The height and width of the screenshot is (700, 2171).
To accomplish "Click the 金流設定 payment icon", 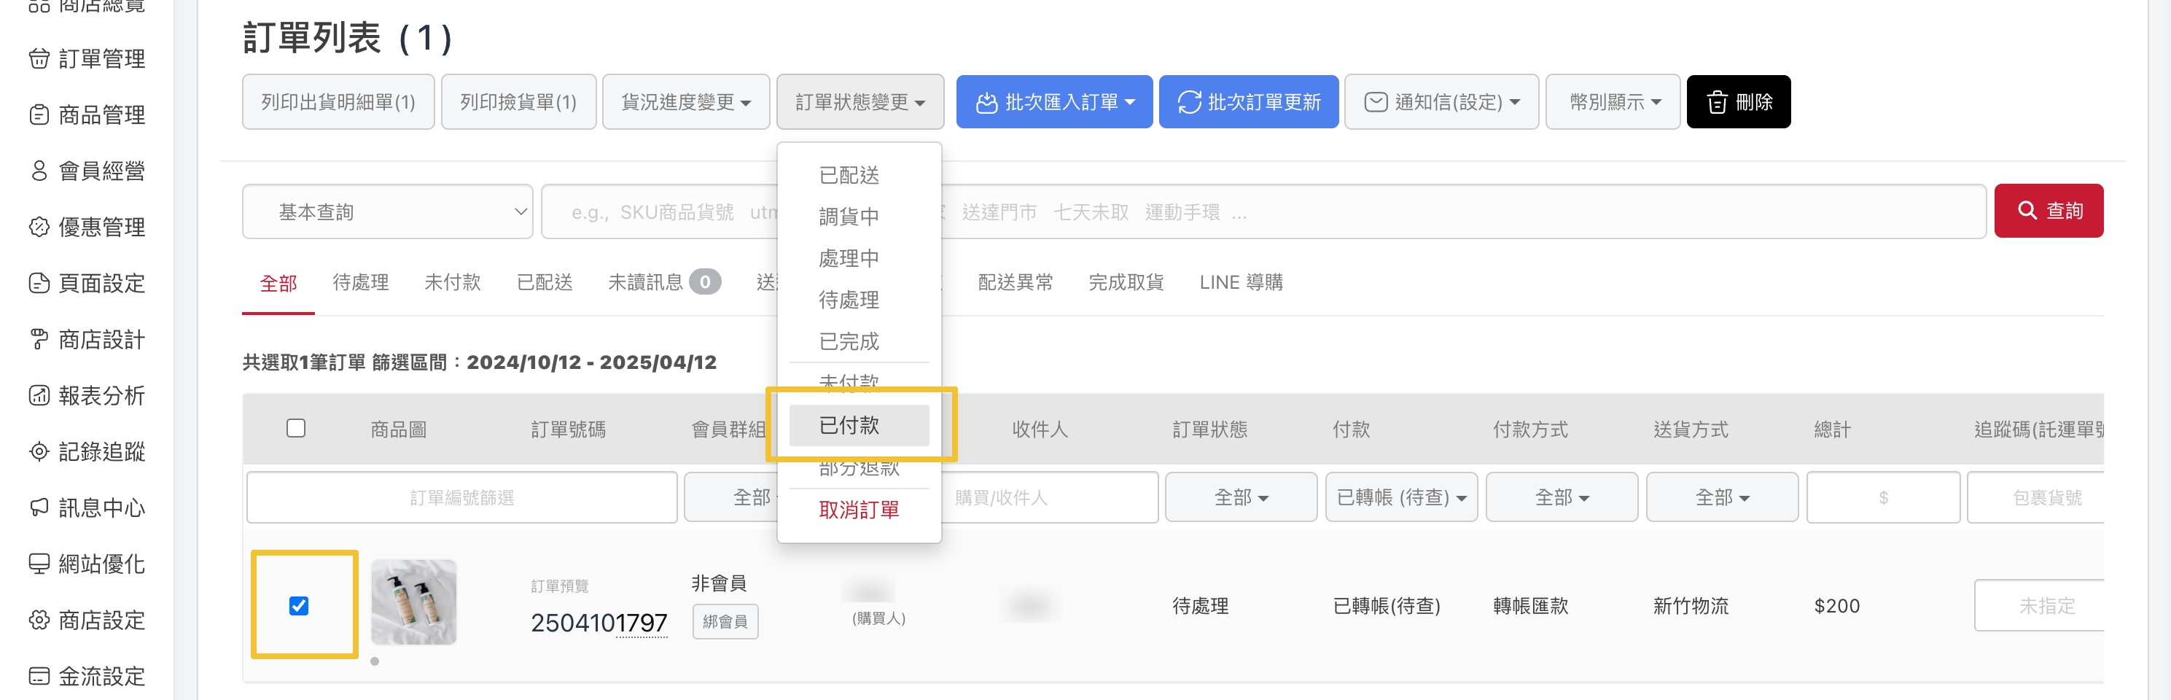I will [39, 675].
